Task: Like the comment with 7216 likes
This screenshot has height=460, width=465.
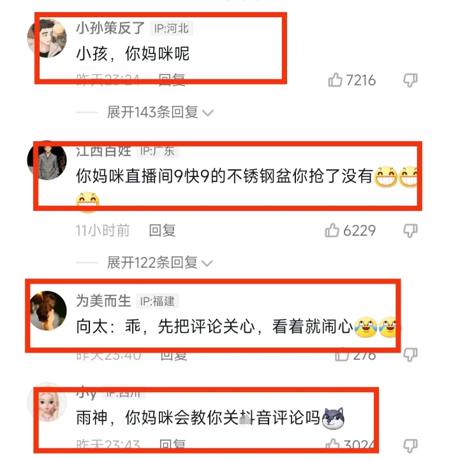Action: tap(335, 80)
